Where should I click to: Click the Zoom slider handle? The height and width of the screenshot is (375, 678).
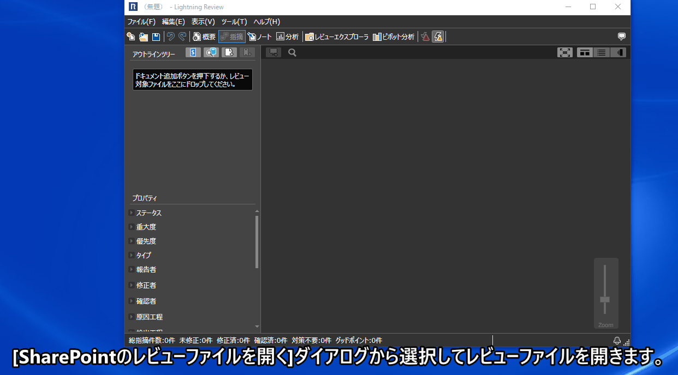tap(605, 299)
